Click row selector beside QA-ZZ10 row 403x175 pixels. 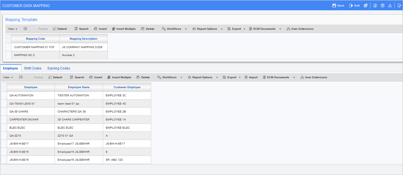coord(4,136)
